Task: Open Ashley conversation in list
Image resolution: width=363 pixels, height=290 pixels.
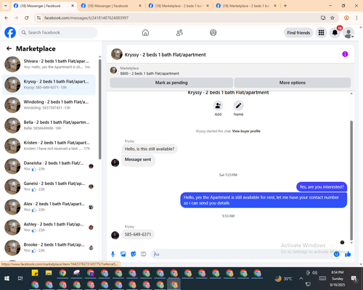Action: tap(49, 227)
